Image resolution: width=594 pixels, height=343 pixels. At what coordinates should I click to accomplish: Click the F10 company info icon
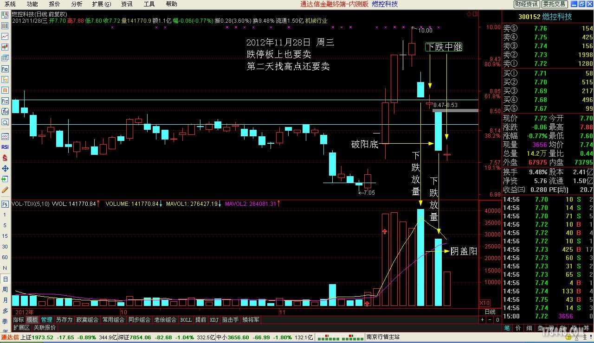5,69
